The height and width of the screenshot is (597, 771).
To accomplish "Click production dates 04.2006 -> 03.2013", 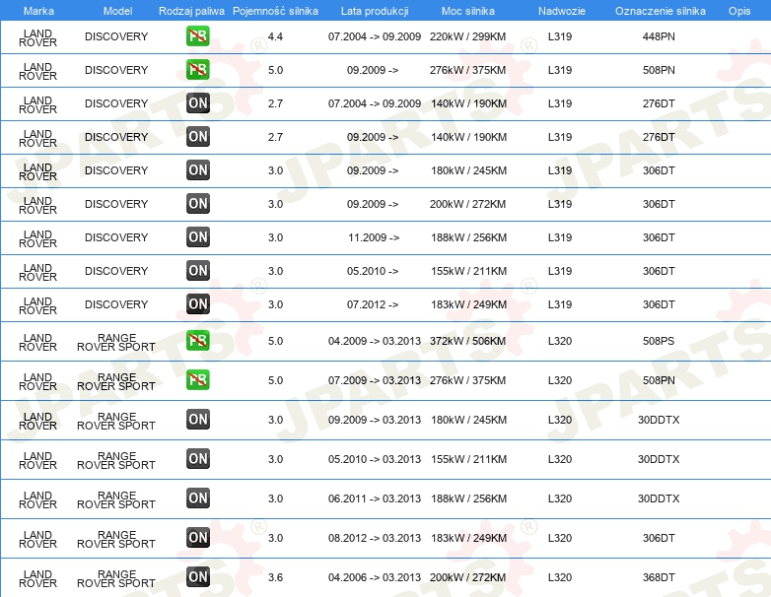I will (375, 577).
